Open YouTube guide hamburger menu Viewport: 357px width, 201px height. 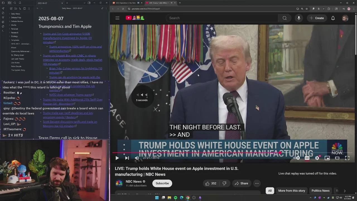pos(117,18)
